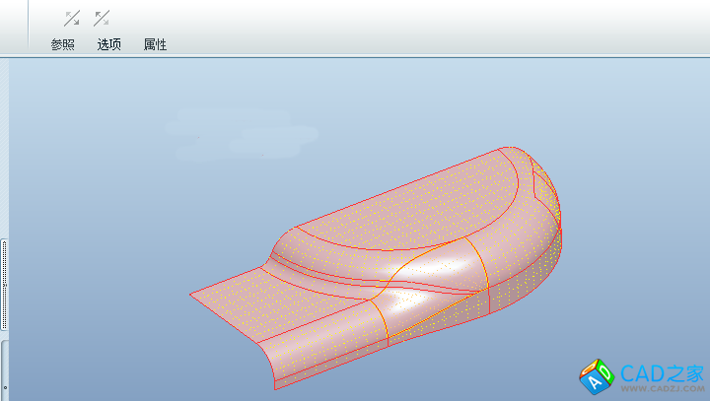Click the WWW.CADZJ.COM web address

(x=661, y=389)
